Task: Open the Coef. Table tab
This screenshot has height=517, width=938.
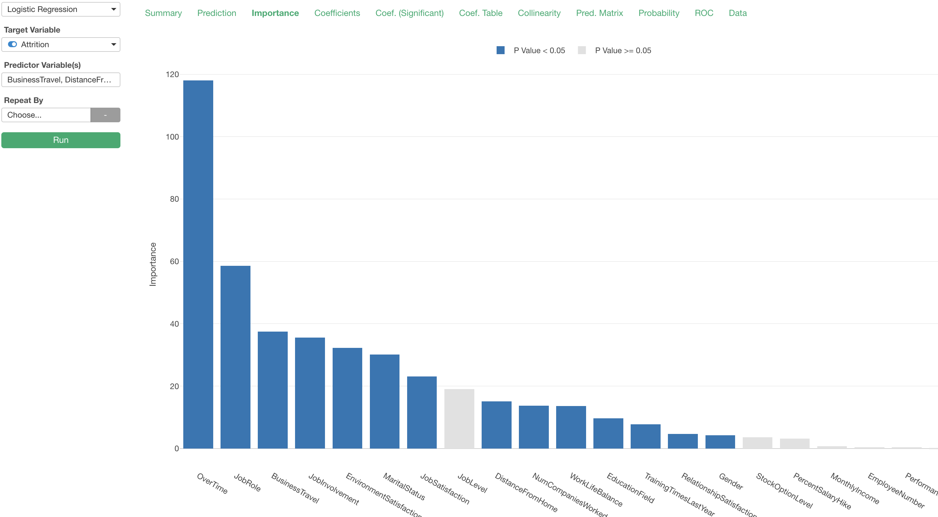Action: pos(481,13)
